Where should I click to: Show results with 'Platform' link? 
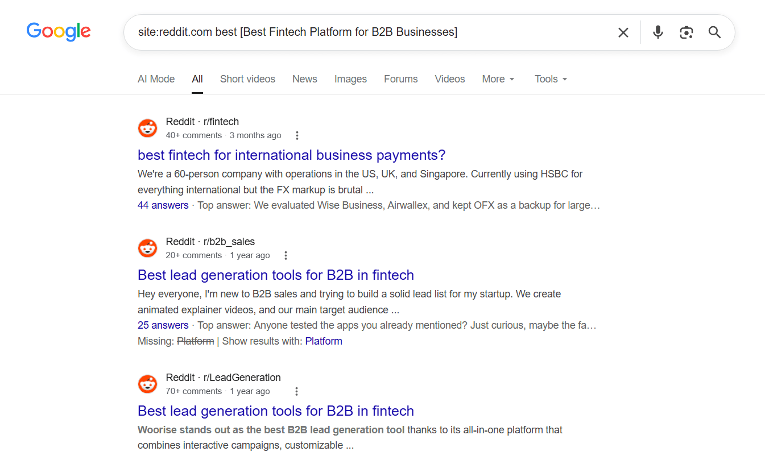coord(324,341)
